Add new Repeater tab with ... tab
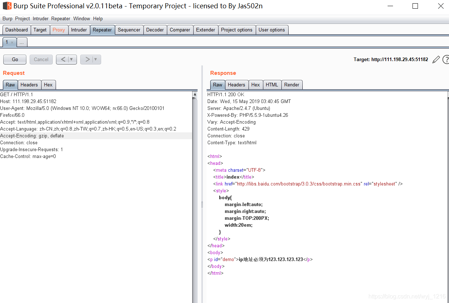Screen dimensions: 449x303 [x=22, y=42]
